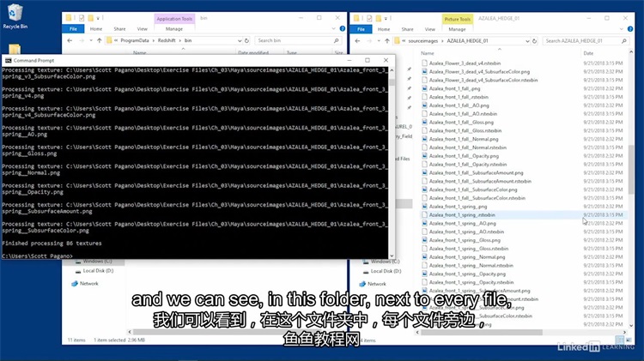Viewport: 644px width, 361px height.
Task: Open quick access toolbar dropdown in AZALEA_HEDGE_01
Action: 386,19
